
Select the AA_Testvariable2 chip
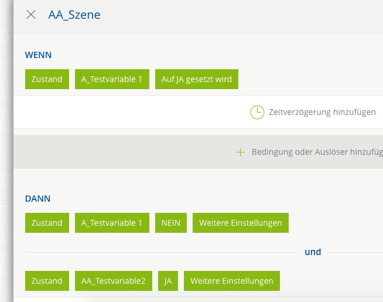pos(113,281)
